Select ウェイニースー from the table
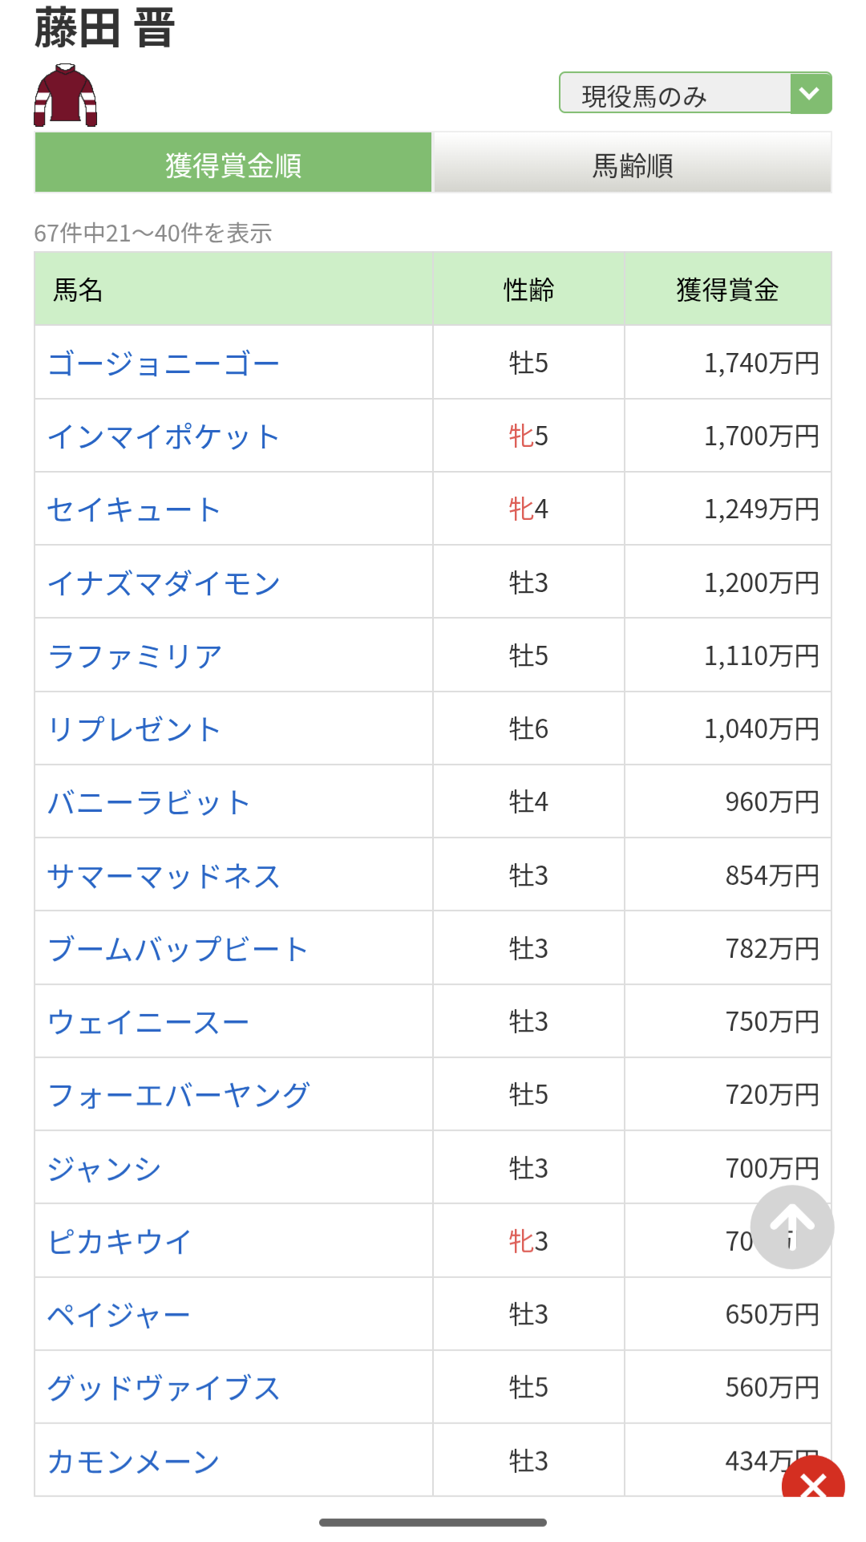The height and width of the screenshot is (1542, 866). coord(149,1022)
